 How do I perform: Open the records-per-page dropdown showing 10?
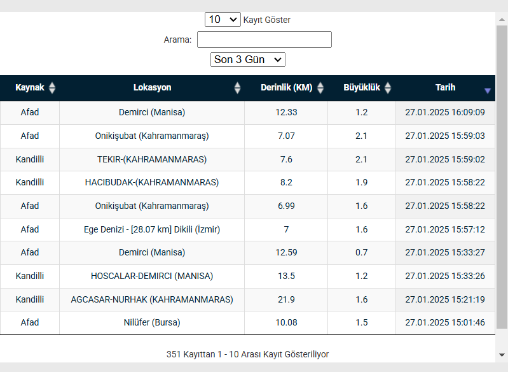[x=223, y=20]
